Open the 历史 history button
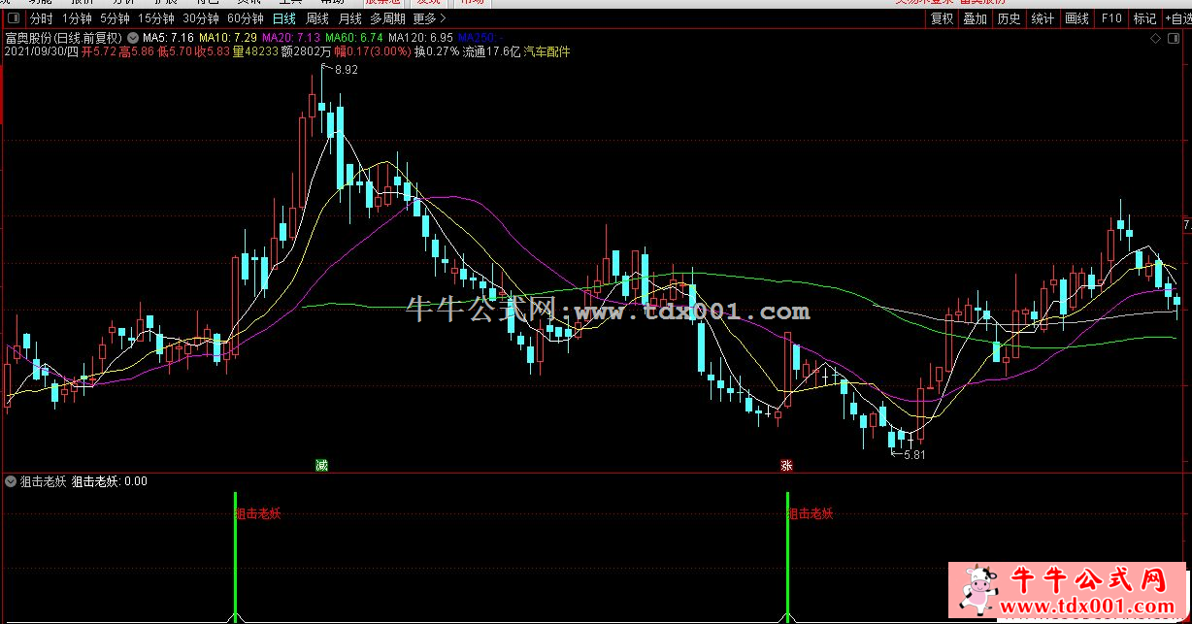Image resolution: width=1192 pixels, height=624 pixels. 1009,18
